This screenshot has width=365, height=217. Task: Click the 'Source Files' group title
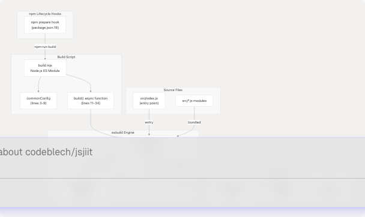click(173, 90)
